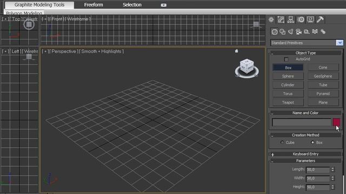Open the Smooth + Highlights shading menu
Screen dimensions: 346x194
[x=102, y=52]
